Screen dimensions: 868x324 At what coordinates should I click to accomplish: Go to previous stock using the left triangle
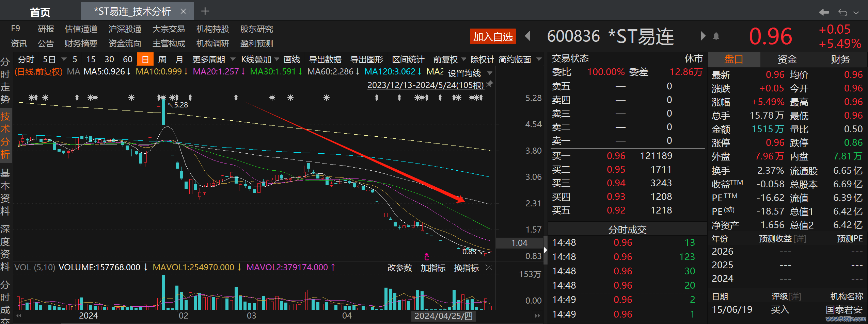coord(528,36)
